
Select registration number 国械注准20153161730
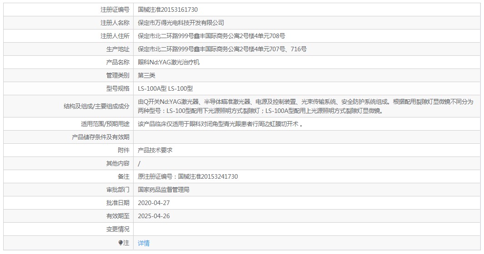coord(168,10)
